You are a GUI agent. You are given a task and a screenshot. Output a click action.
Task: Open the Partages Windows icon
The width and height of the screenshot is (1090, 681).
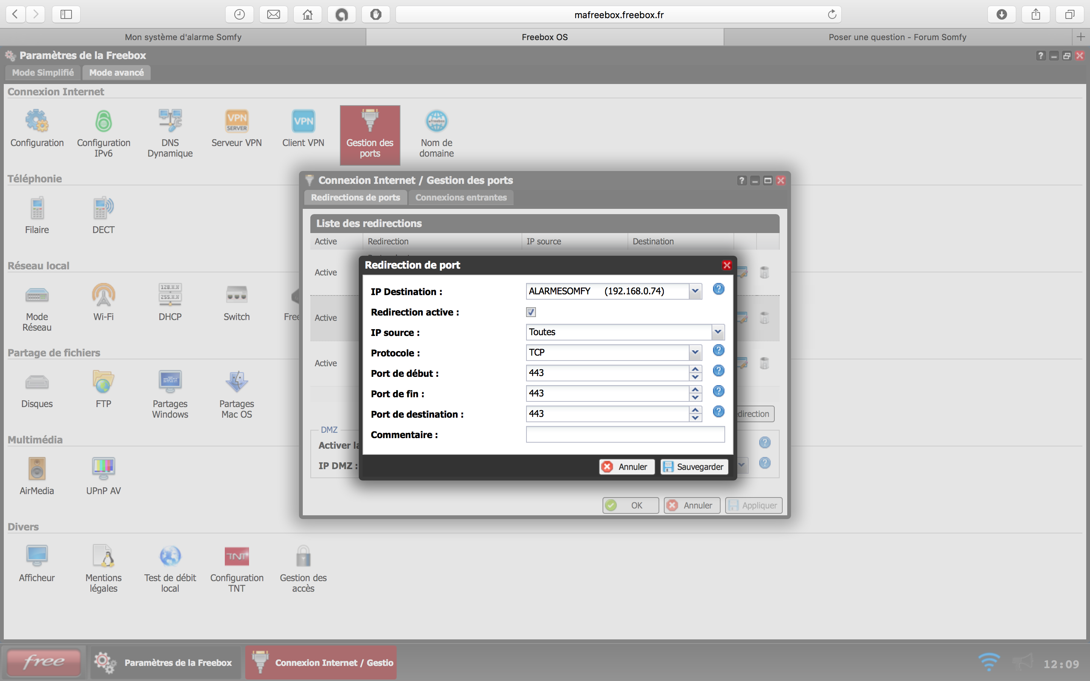click(170, 382)
